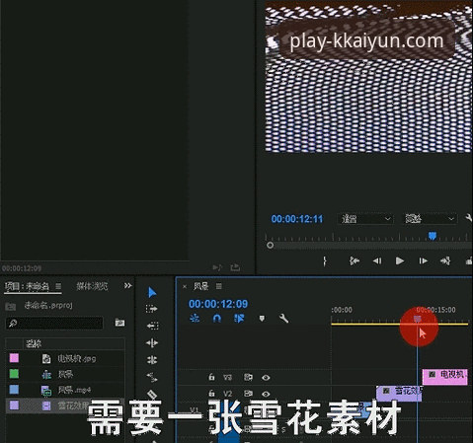Select the Rate Stretch tool

(x=152, y=377)
